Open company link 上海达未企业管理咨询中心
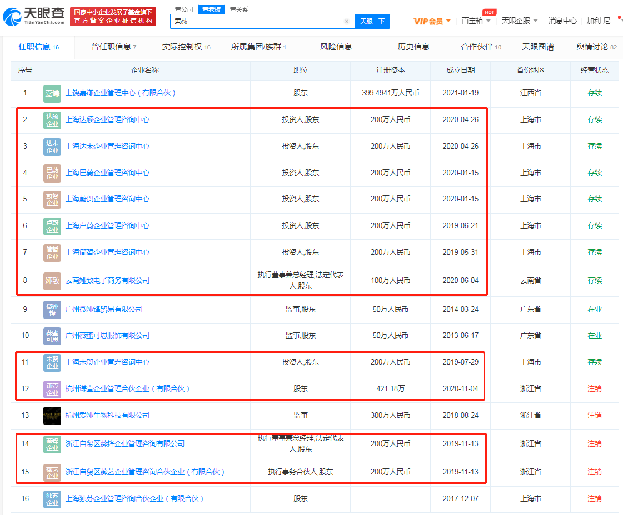Image resolution: width=623 pixels, height=515 pixels. [x=107, y=147]
